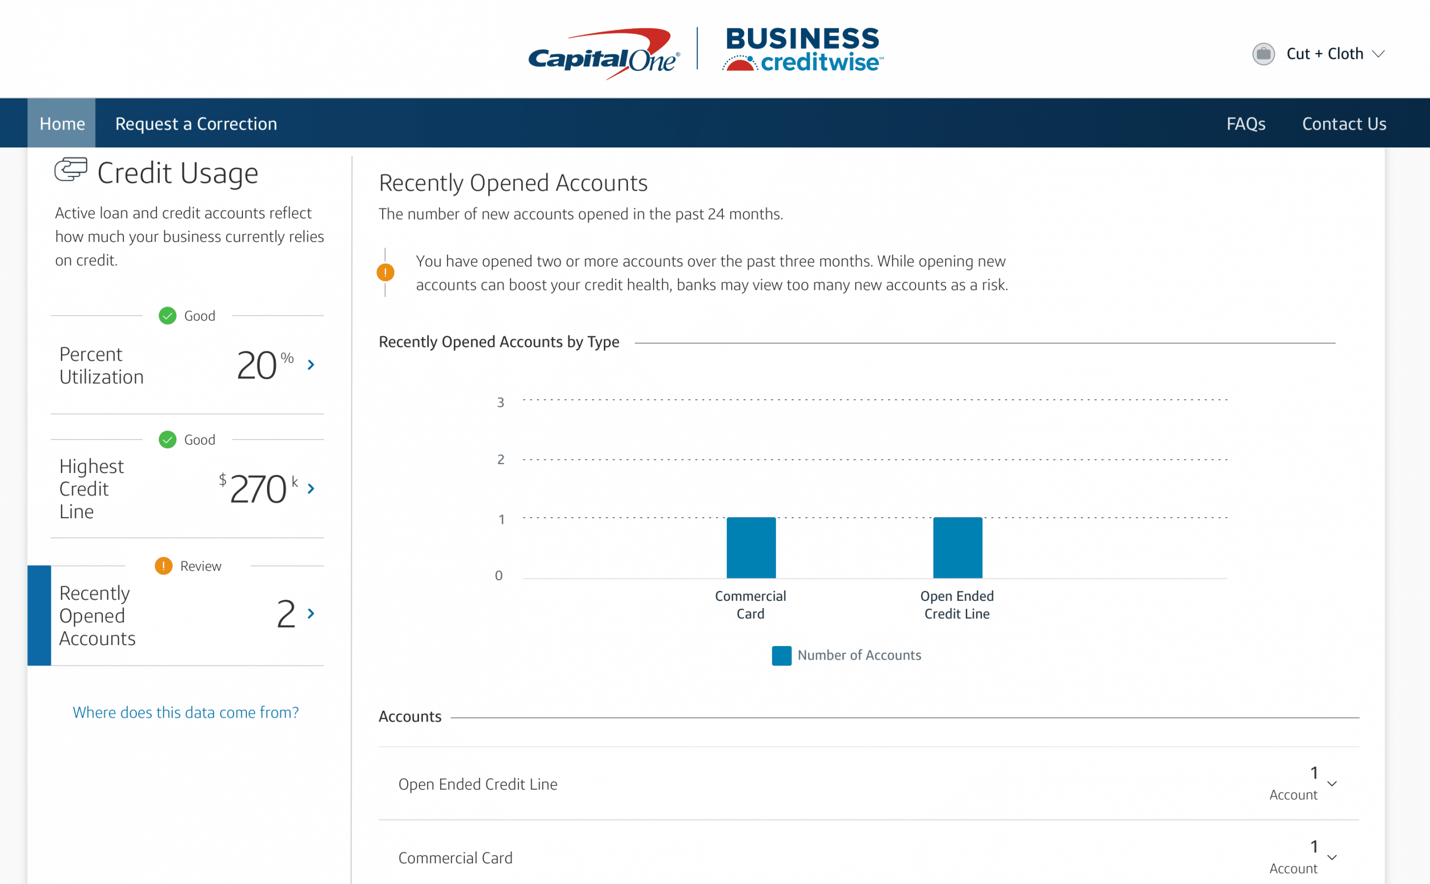Click the Credit Usage hands icon
Screen dimensions: 1430x884
point(71,171)
